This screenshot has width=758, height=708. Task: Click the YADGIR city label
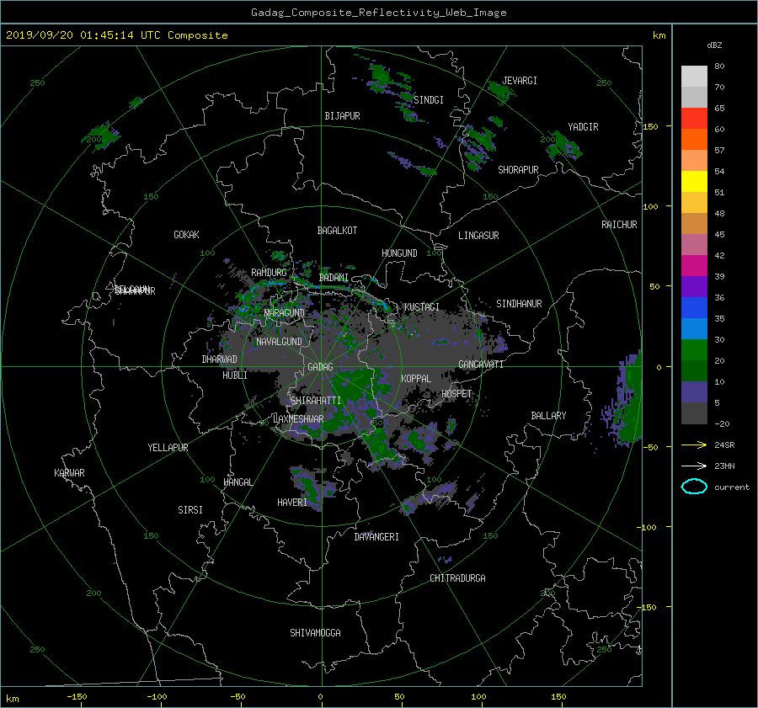[583, 127]
